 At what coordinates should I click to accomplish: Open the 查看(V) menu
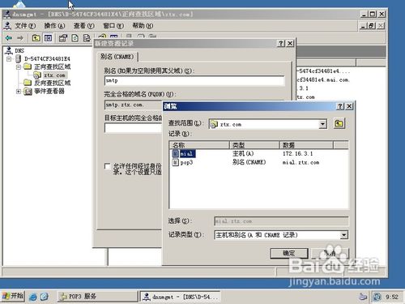(83, 26)
